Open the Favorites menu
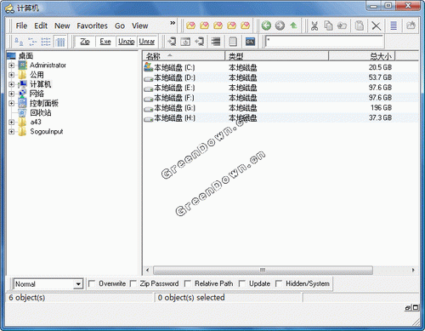Screen dimensions: 425x331 (x=93, y=26)
